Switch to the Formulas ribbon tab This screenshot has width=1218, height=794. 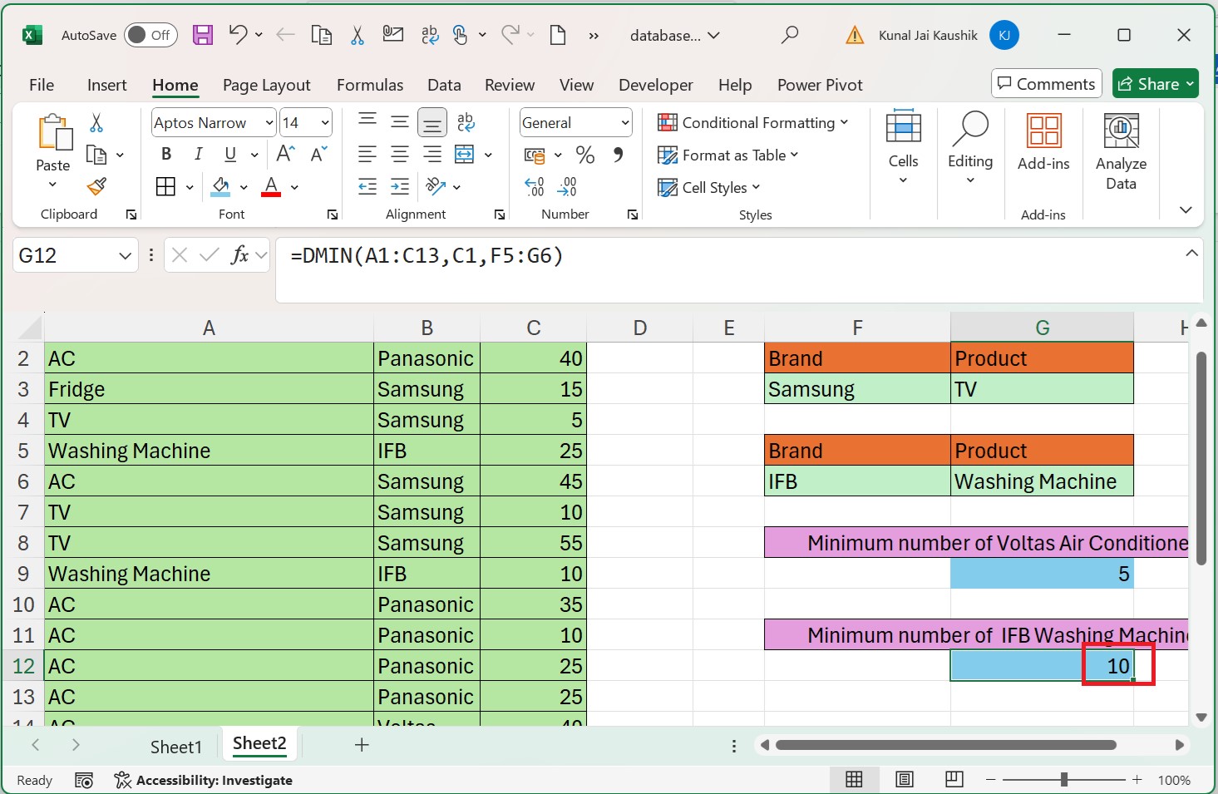[x=370, y=85]
